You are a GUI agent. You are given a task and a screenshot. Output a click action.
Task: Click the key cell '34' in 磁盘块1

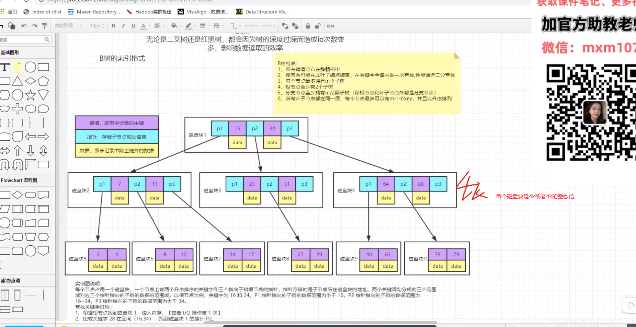click(x=272, y=128)
